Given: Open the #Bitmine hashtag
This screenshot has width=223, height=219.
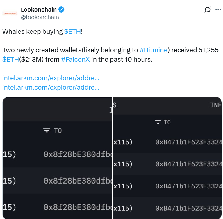Looking at the screenshot, I should pyautogui.click(x=154, y=50).
